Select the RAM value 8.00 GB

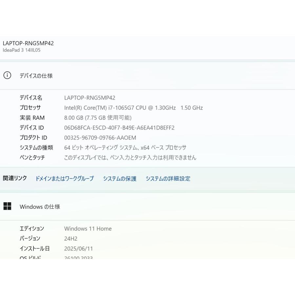[73, 118]
